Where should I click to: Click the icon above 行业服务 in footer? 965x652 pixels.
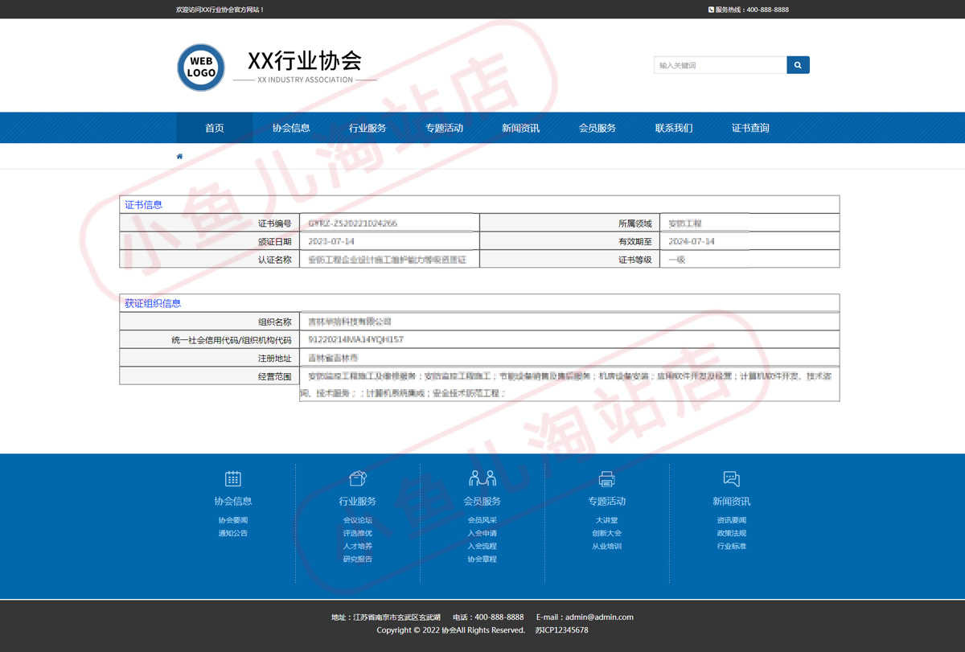[358, 478]
